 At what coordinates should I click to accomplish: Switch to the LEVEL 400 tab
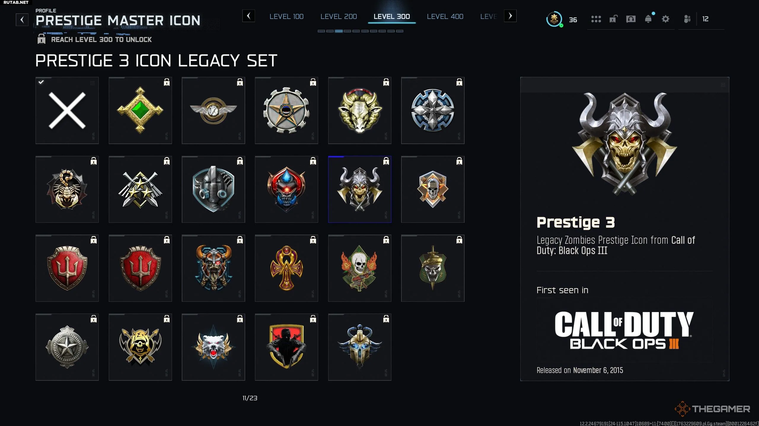click(x=445, y=17)
